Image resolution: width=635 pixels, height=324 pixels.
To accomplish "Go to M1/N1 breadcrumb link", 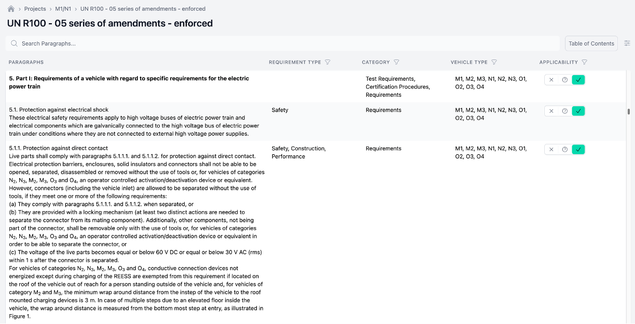I will click(63, 9).
